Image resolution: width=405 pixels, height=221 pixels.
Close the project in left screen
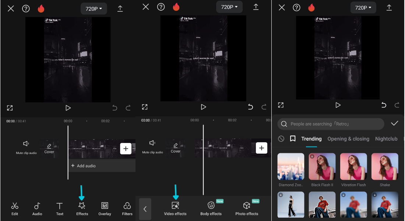(11, 8)
